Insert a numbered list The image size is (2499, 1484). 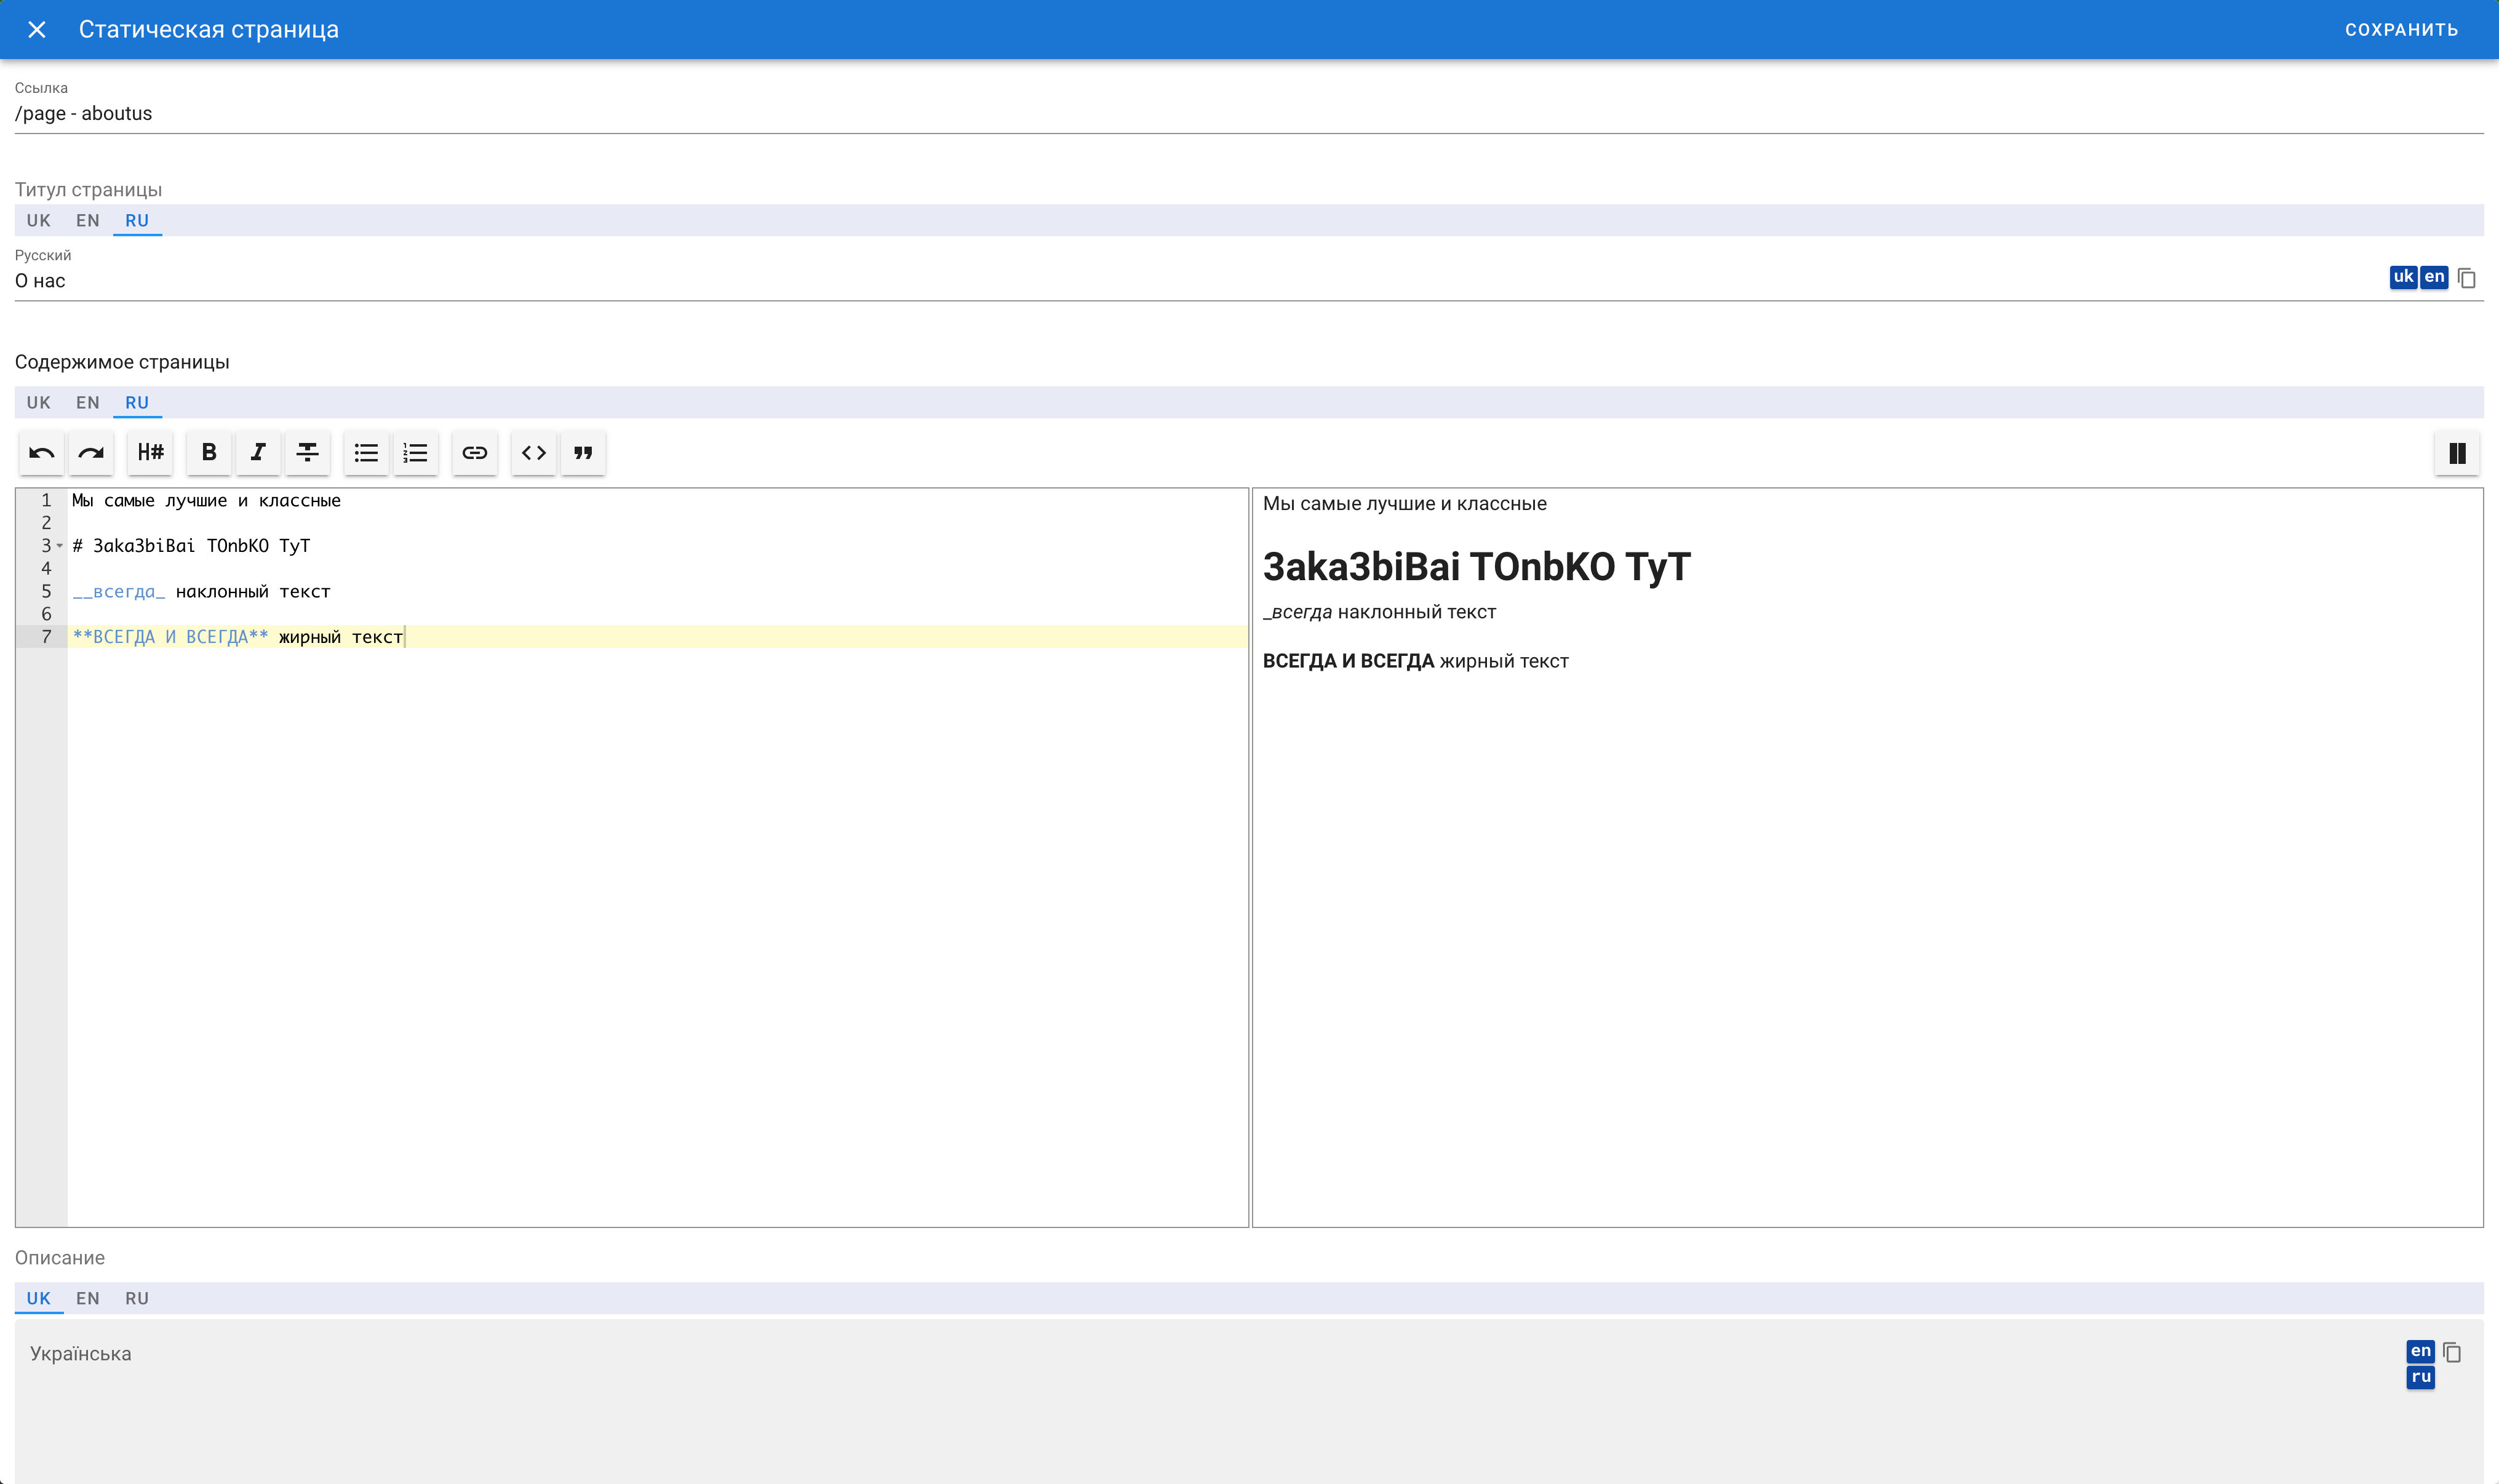(416, 453)
